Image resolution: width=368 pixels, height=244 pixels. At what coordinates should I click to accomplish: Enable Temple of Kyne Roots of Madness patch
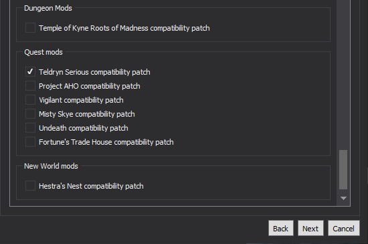(x=30, y=28)
